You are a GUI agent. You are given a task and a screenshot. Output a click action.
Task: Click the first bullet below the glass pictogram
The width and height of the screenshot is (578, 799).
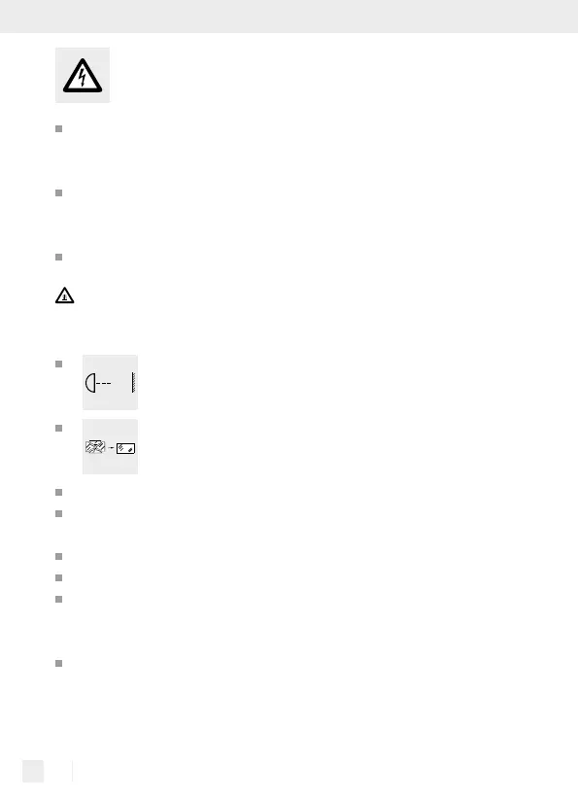(58, 493)
